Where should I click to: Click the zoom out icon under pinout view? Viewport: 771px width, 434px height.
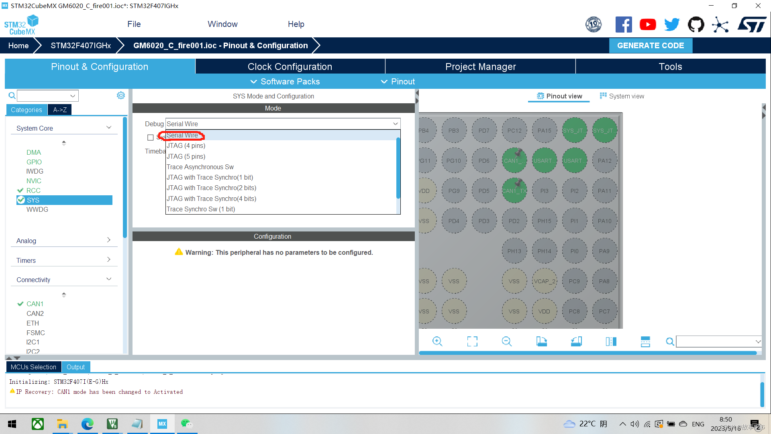pos(507,342)
